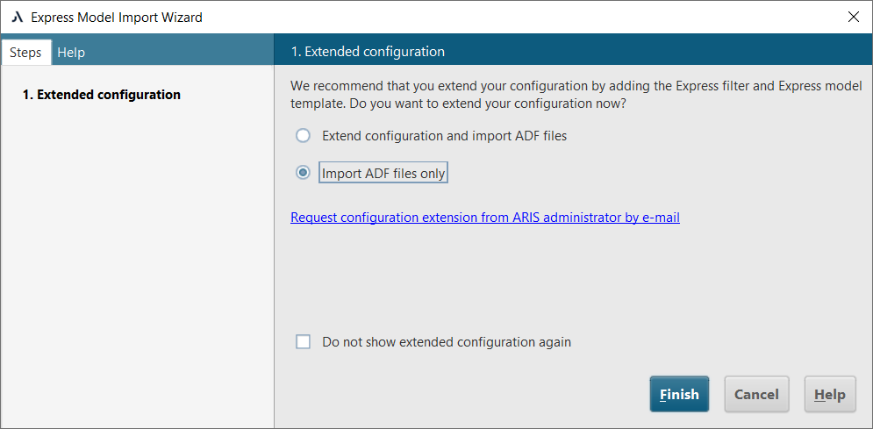Click the recommendation text about Express filter

point(576,95)
